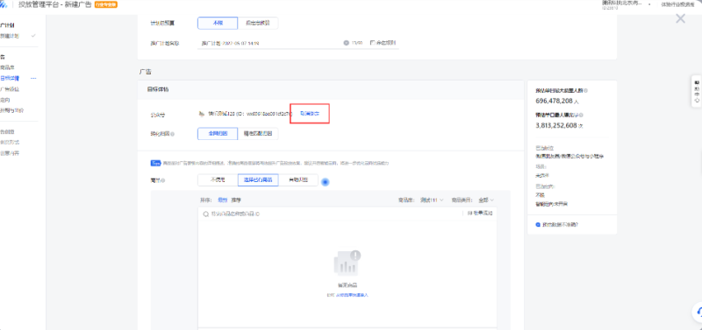Click the blue support headset icon
This screenshot has width=702, height=330.
tap(698, 312)
